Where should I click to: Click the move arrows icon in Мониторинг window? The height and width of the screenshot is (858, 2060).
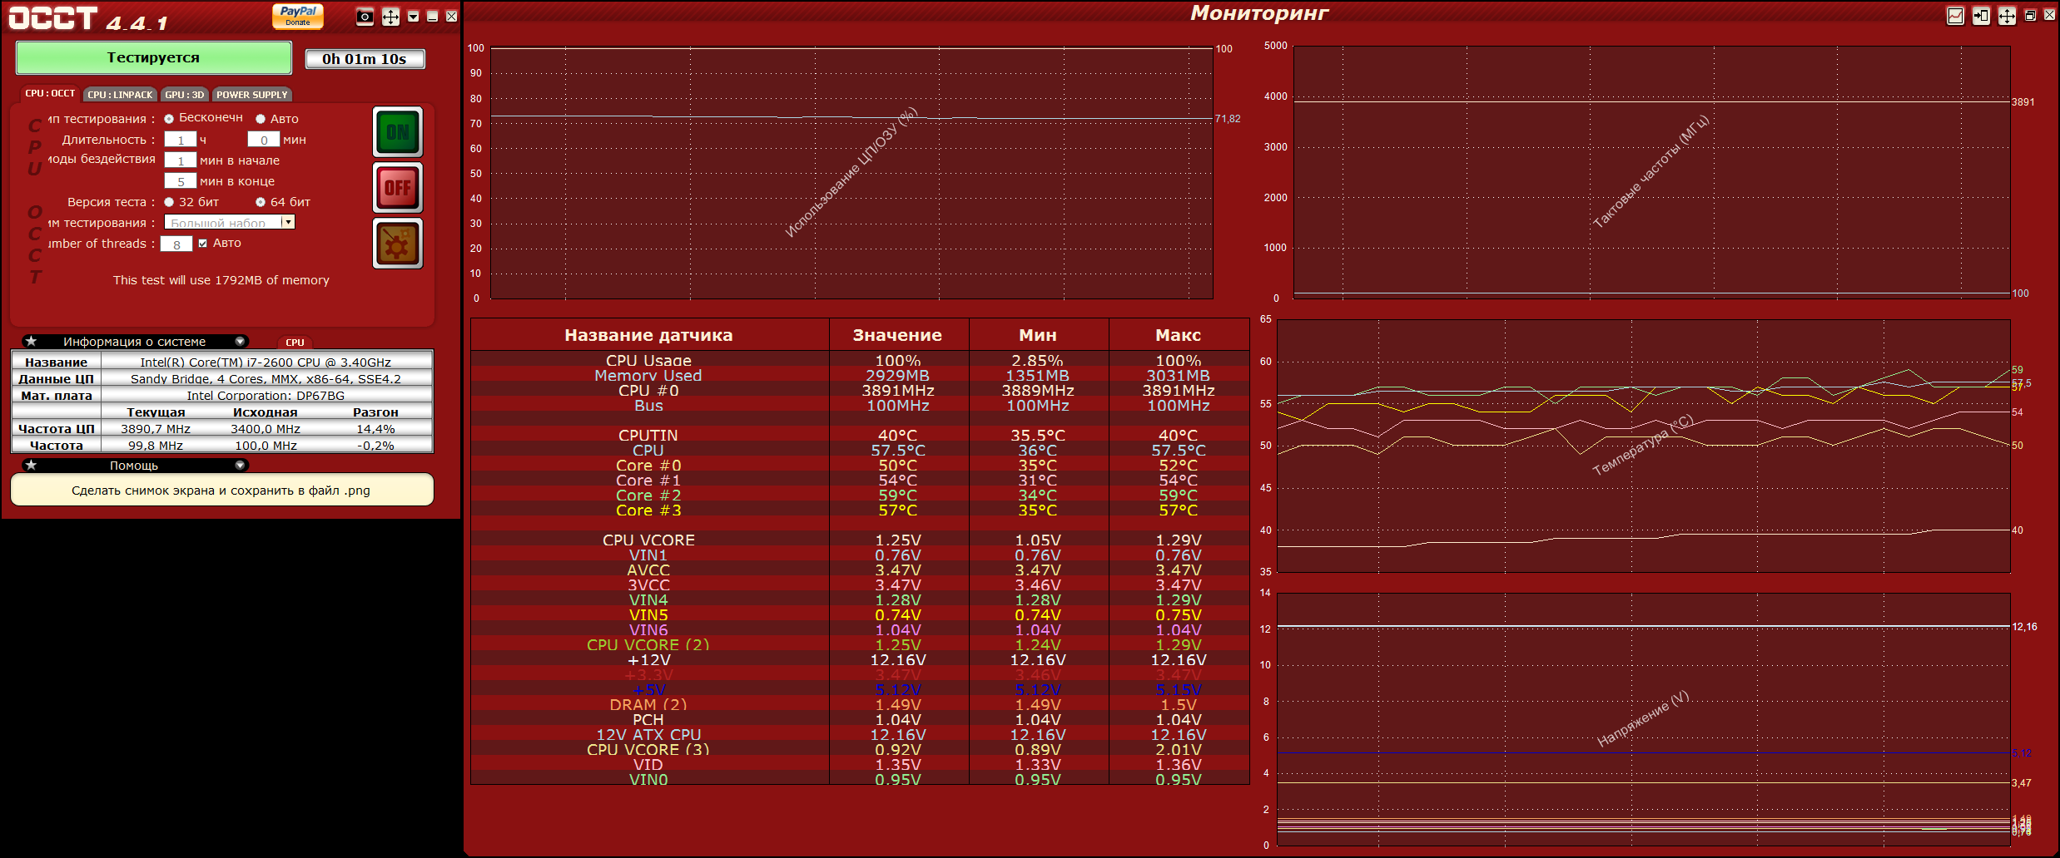click(x=2007, y=16)
